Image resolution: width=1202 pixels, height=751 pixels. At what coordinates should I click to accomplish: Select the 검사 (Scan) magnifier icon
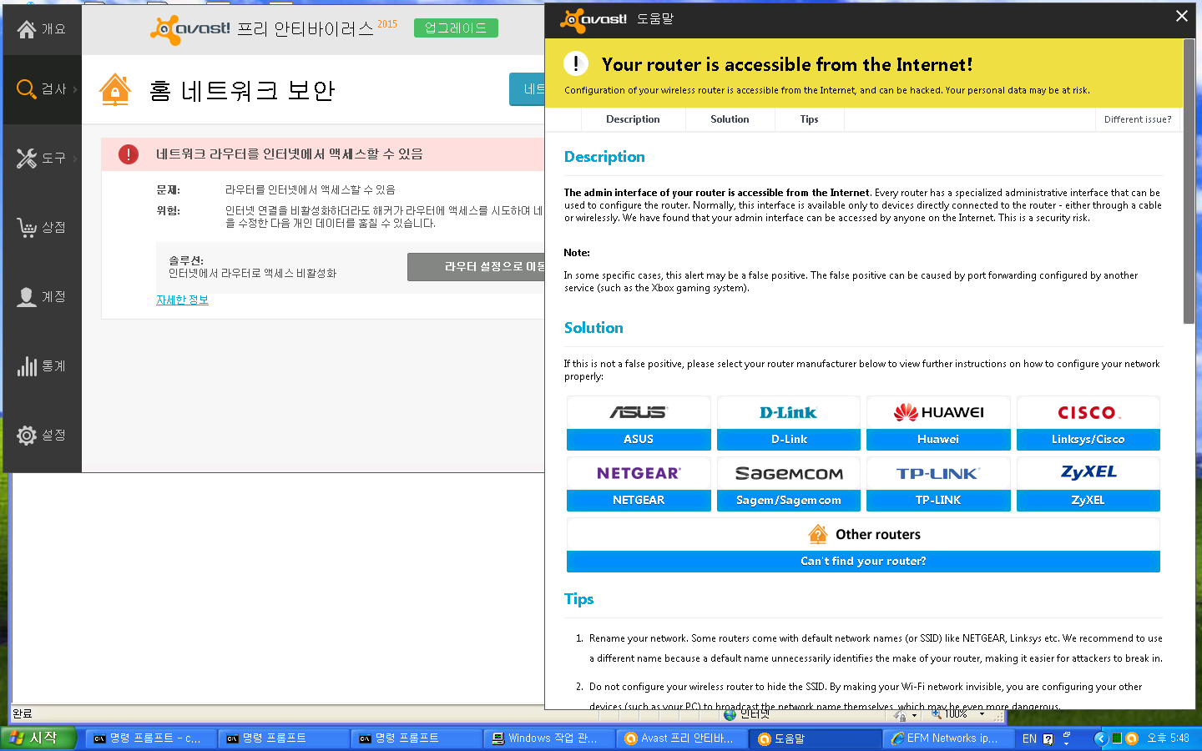(x=27, y=88)
